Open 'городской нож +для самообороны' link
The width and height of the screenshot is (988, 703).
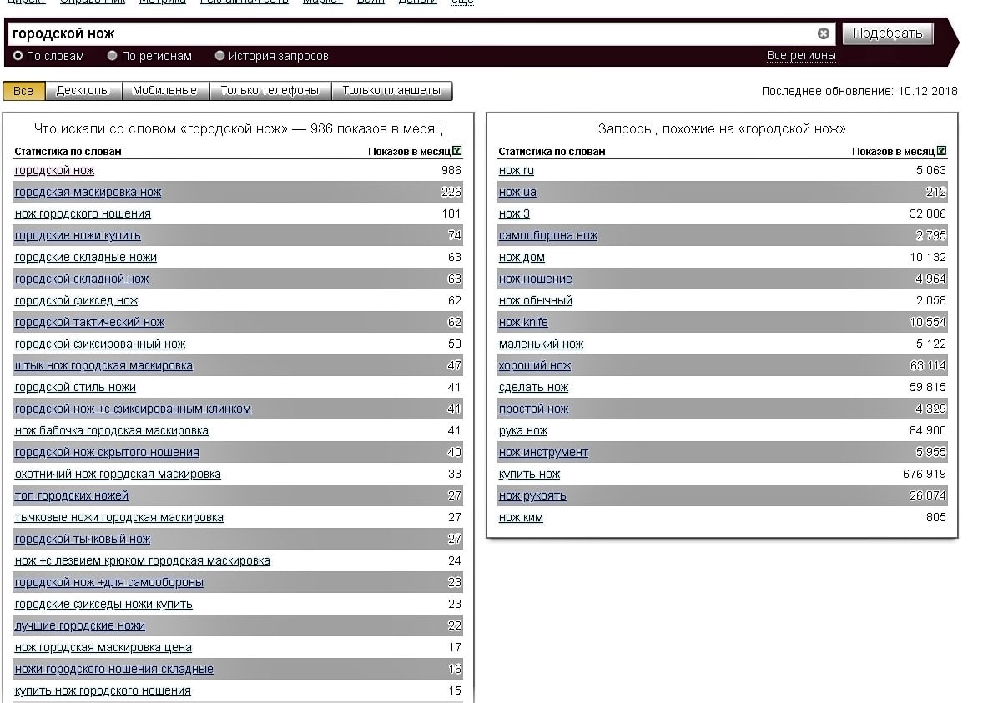pyautogui.click(x=109, y=583)
